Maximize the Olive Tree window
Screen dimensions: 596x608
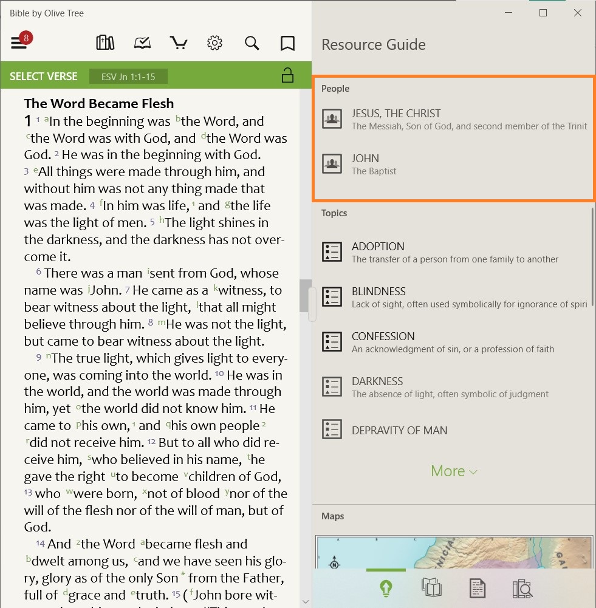point(543,13)
